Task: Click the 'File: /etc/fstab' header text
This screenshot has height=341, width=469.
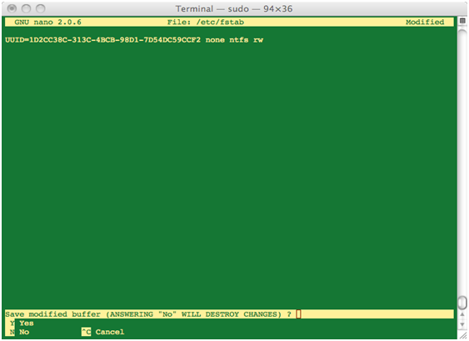Action: 206,22
